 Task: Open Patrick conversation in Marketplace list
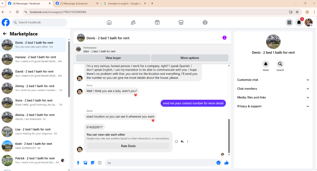click(33, 160)
